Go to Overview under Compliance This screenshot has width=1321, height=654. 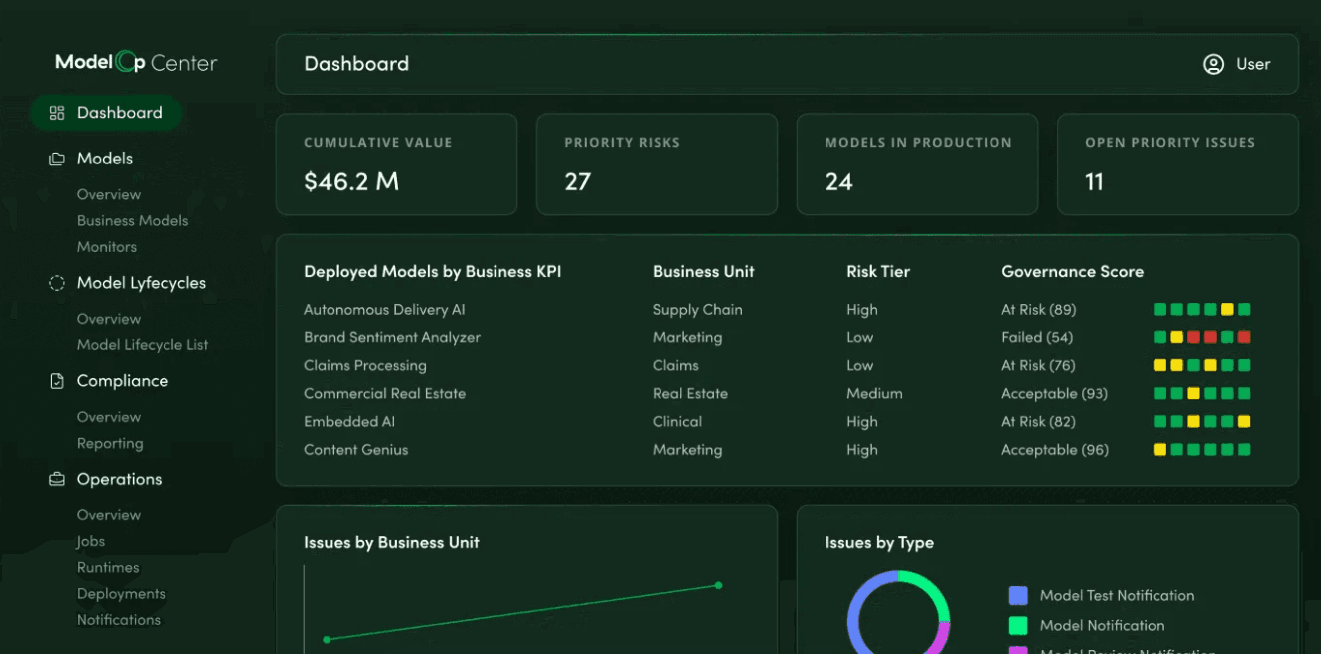109,417
